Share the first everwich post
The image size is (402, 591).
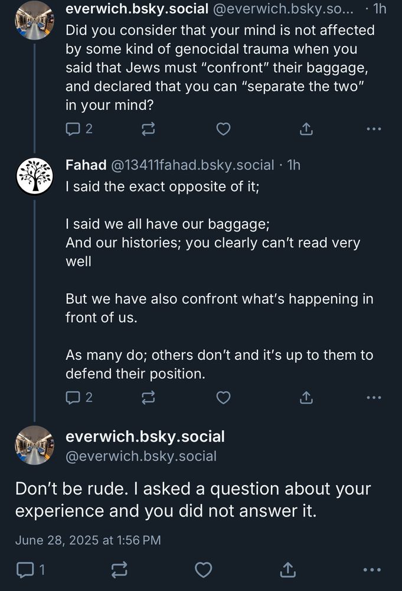point(306,128)
